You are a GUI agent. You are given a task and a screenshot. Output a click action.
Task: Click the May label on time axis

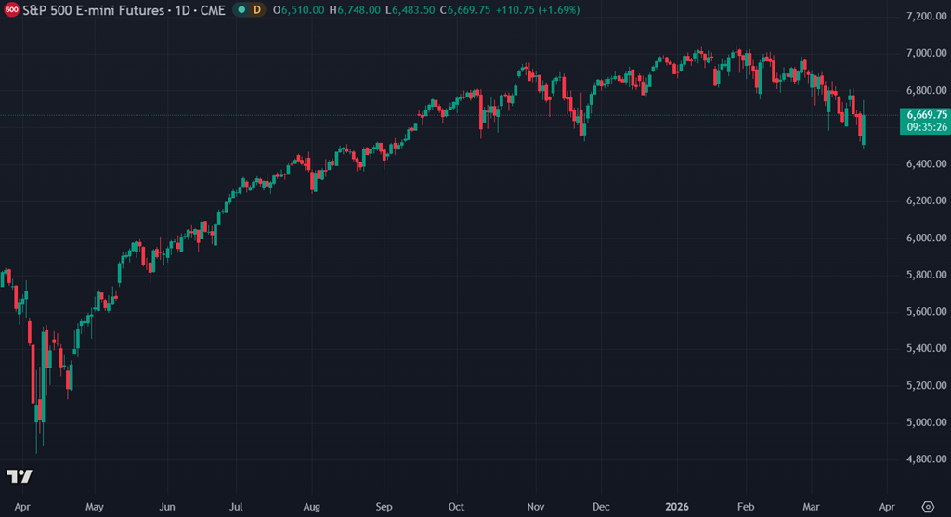pos(94,508)
